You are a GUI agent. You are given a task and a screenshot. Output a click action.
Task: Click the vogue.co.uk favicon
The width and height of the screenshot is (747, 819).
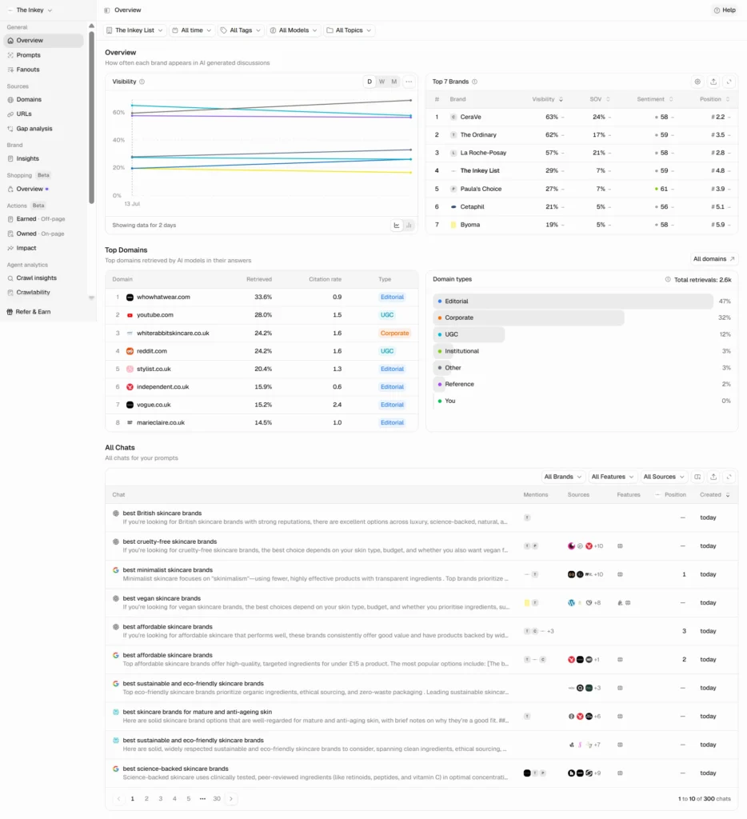pos(130,405)
